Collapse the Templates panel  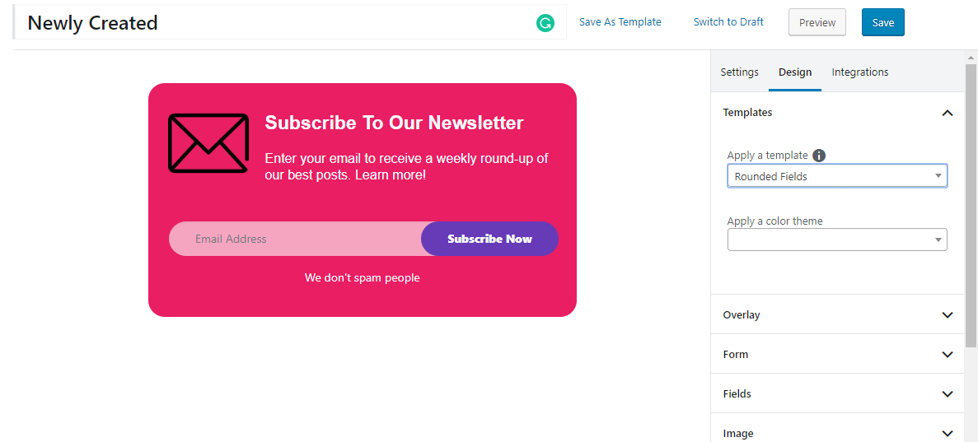(947, 113)
